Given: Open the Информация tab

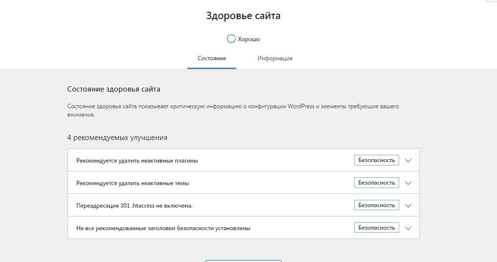Looking at the screenshot, I should click(x=275, y=58).
